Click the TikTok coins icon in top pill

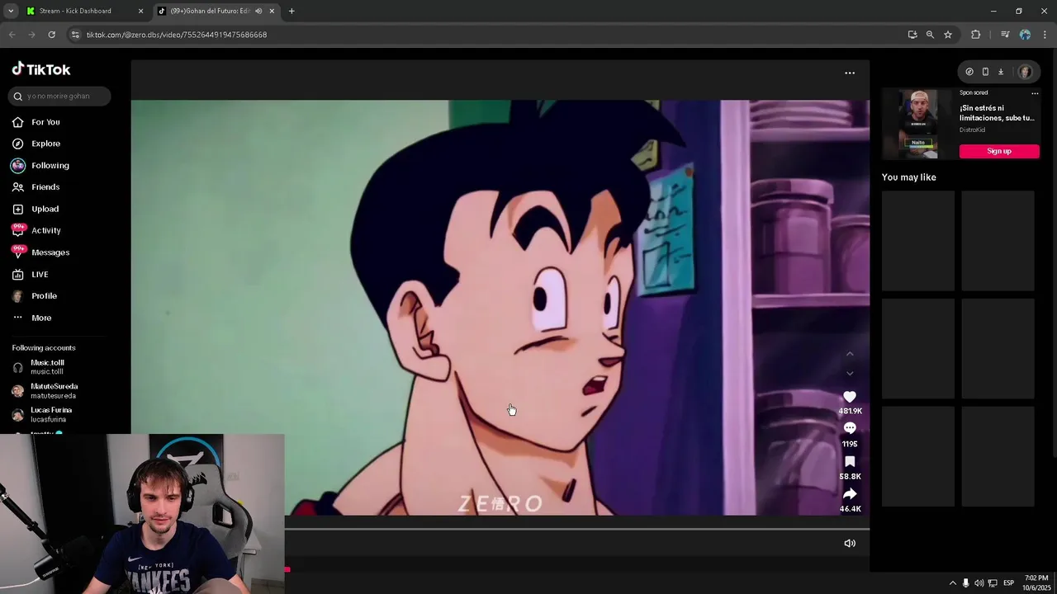tap(969, 72)
